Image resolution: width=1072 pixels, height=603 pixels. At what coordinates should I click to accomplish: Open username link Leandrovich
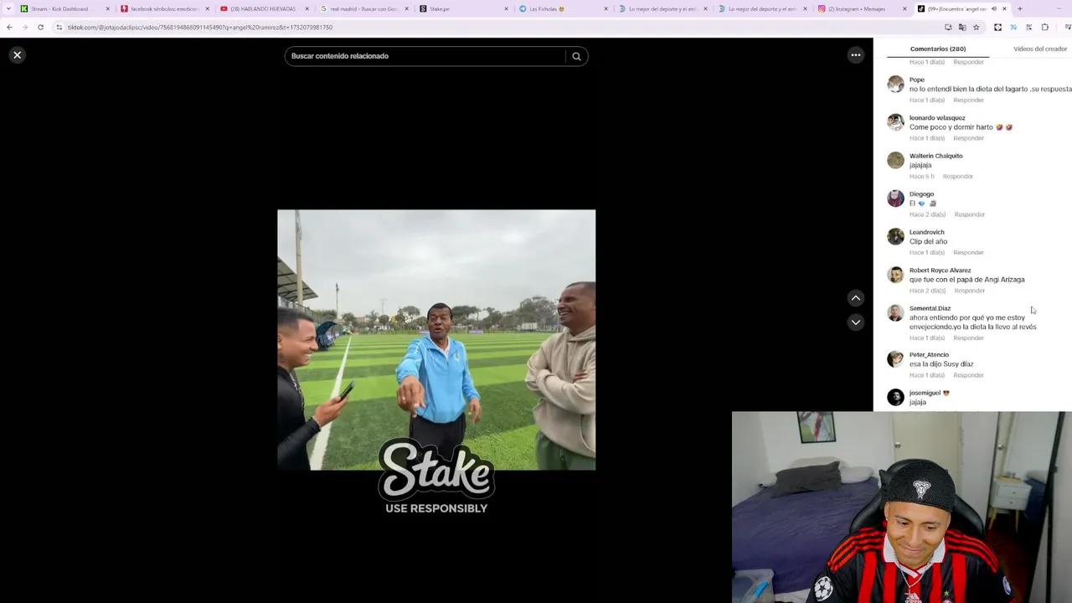click(x=926, y=232)
